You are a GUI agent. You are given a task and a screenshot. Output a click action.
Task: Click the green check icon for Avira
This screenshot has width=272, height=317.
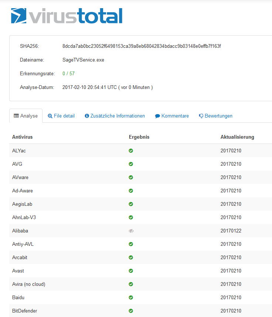[x=131, y=284]
